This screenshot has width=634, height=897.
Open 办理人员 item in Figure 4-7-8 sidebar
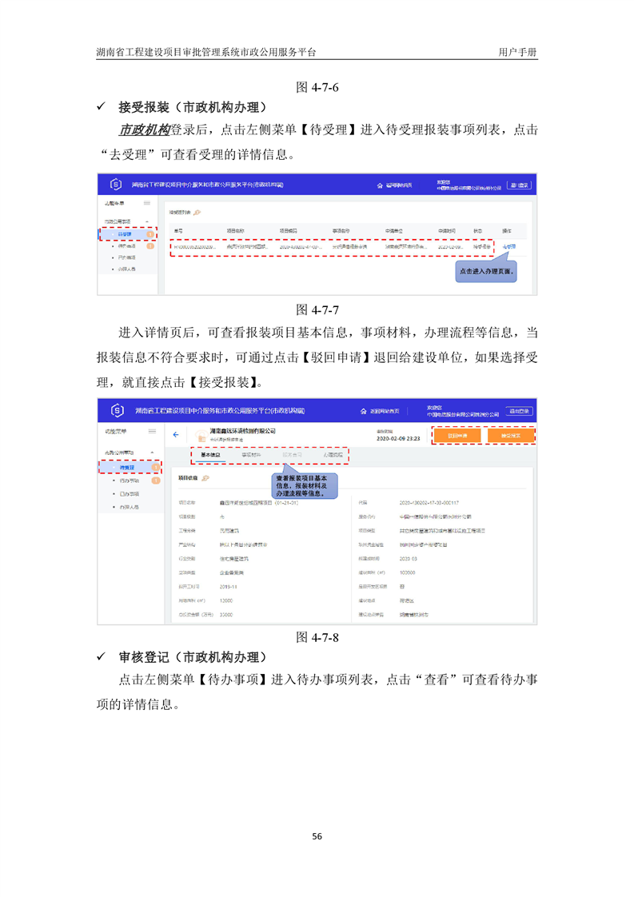[130, 508]
